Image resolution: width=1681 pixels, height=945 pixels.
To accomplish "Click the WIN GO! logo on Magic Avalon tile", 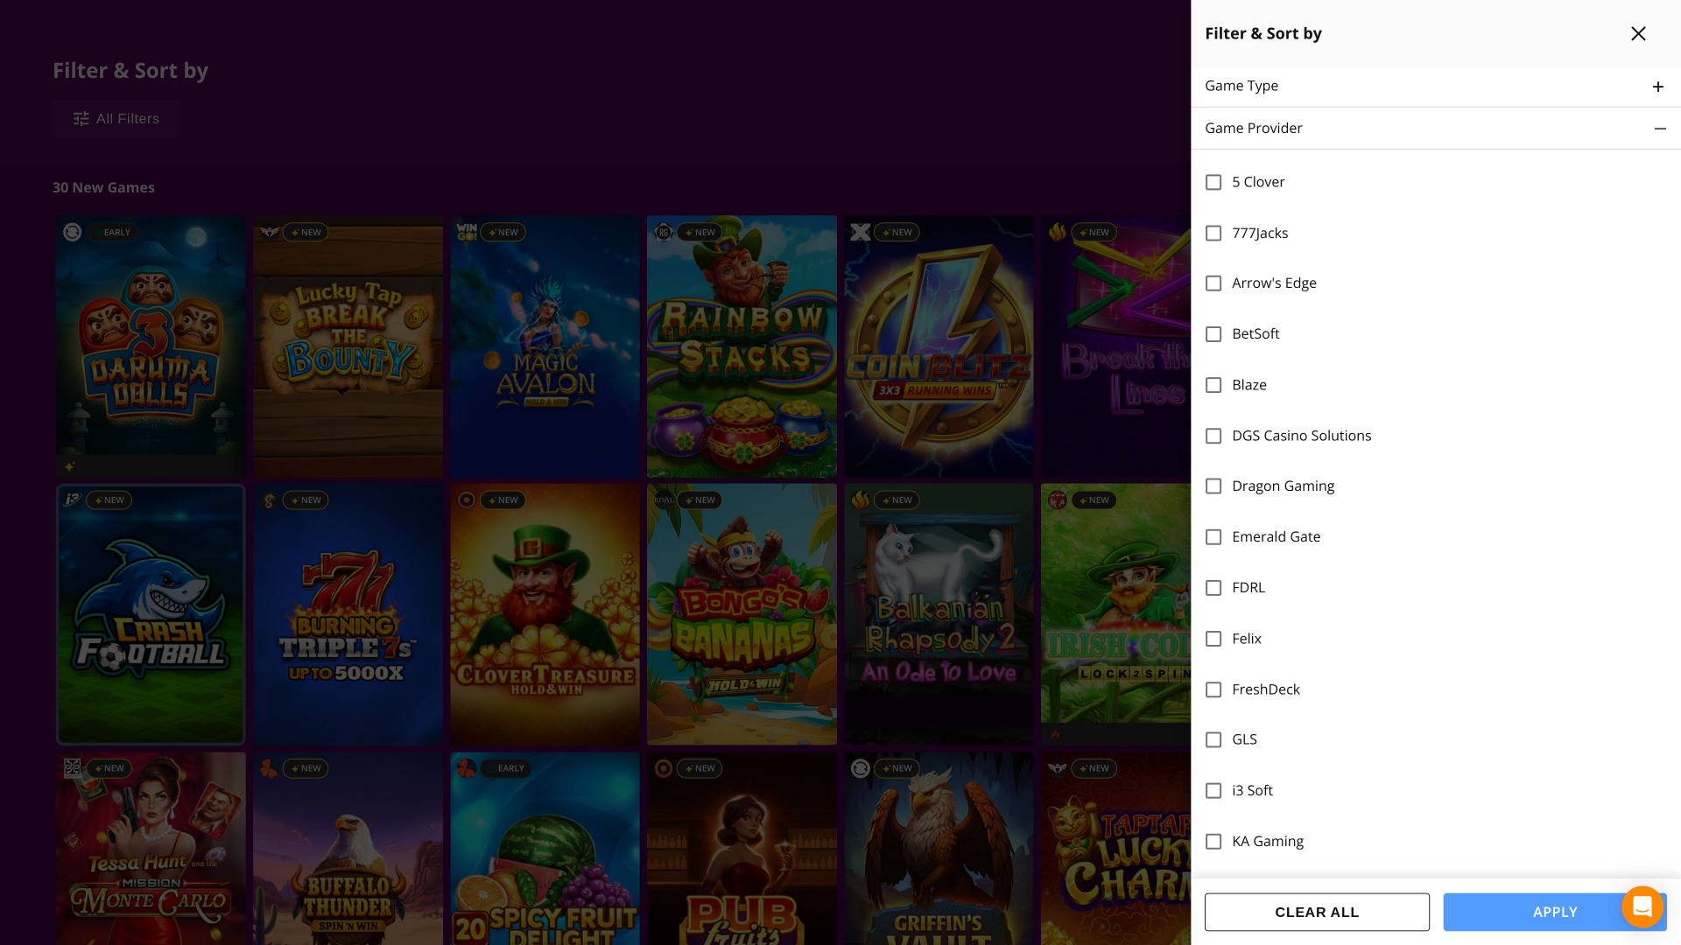I will tap(465, 232).
